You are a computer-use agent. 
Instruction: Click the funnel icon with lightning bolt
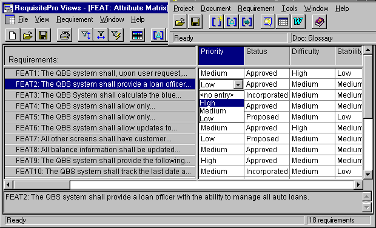116,36
